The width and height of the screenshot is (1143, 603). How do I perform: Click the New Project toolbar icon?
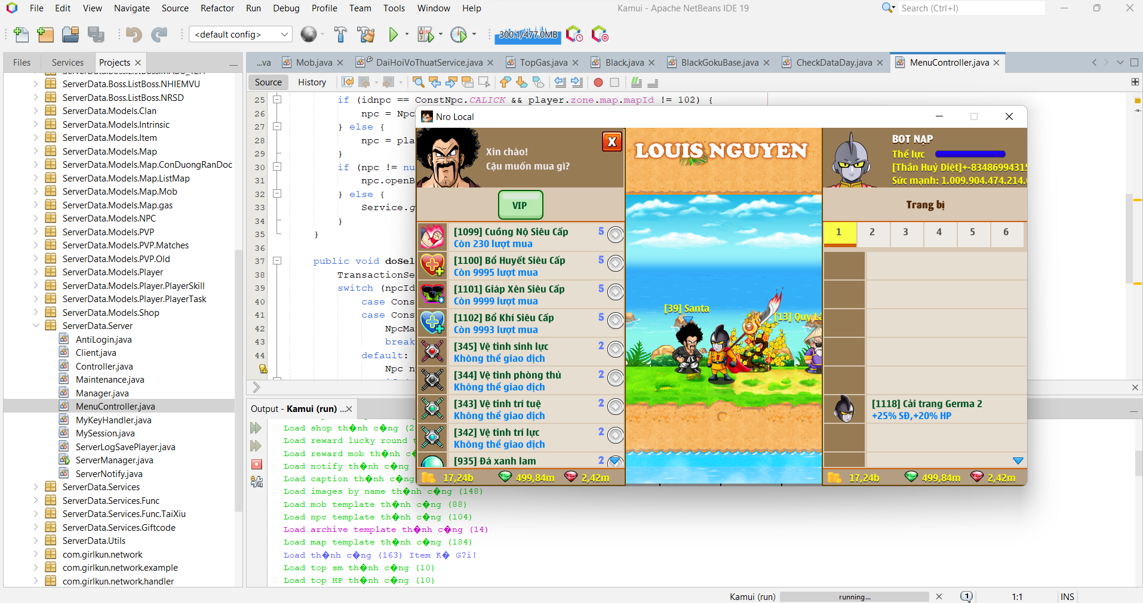pos(45,35)
